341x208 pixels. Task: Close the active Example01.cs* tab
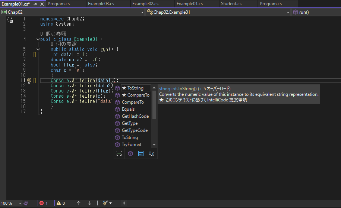point(42,4)
